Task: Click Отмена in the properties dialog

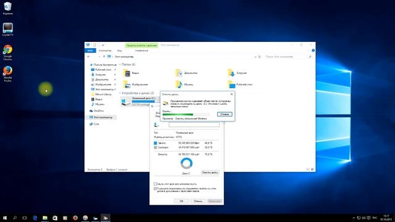Action: click(198, 201)
